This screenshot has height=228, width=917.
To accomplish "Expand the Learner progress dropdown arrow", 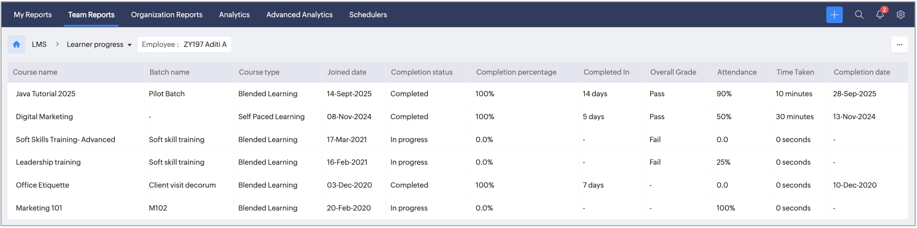I will point(130,45).
